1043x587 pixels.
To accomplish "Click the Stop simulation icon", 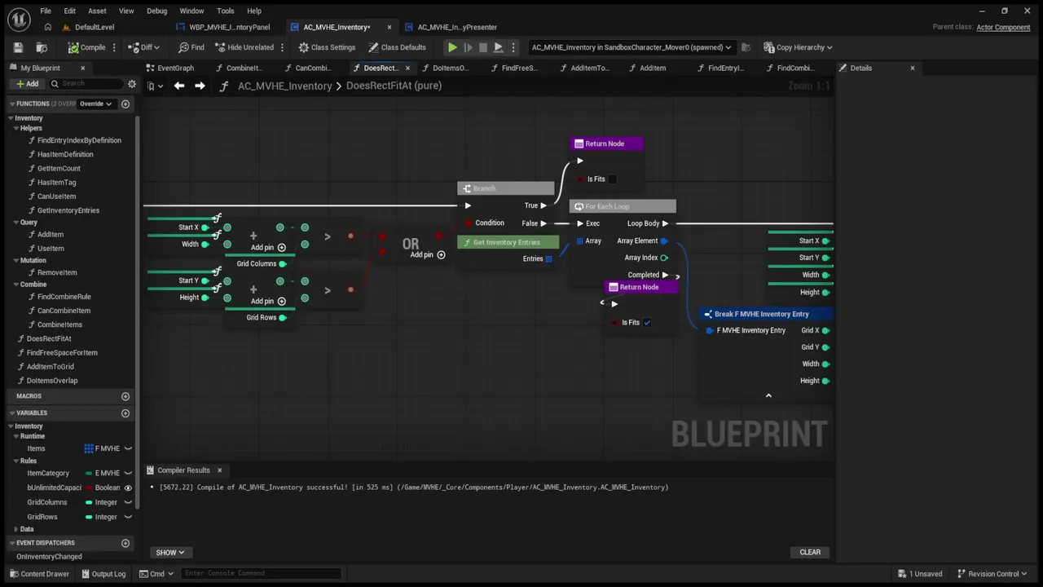I will pyautogui.click(x=483, y=47).
